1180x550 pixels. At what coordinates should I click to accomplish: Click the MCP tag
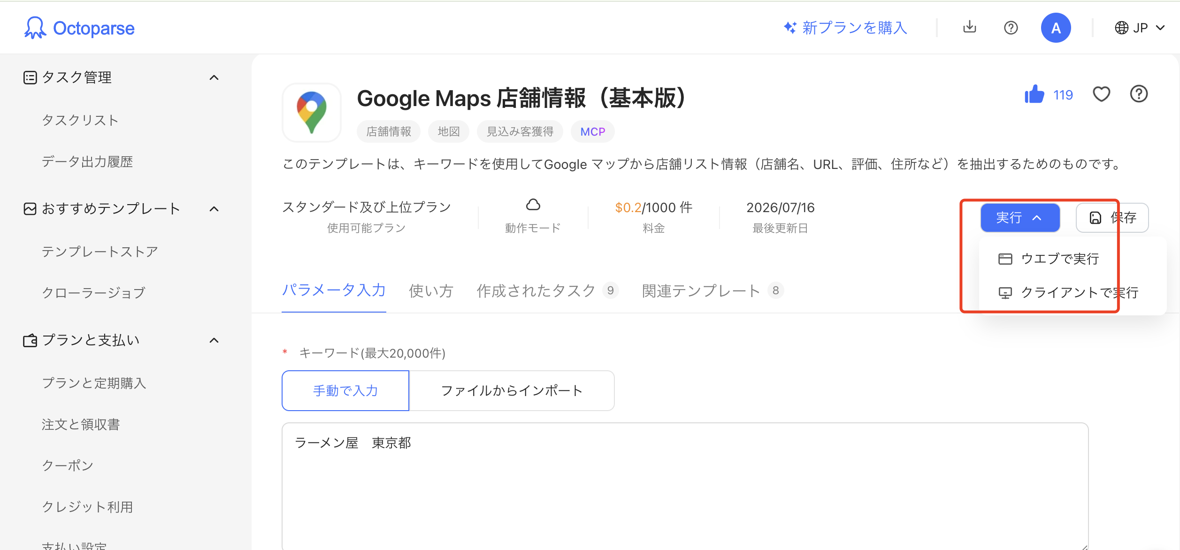592,132
